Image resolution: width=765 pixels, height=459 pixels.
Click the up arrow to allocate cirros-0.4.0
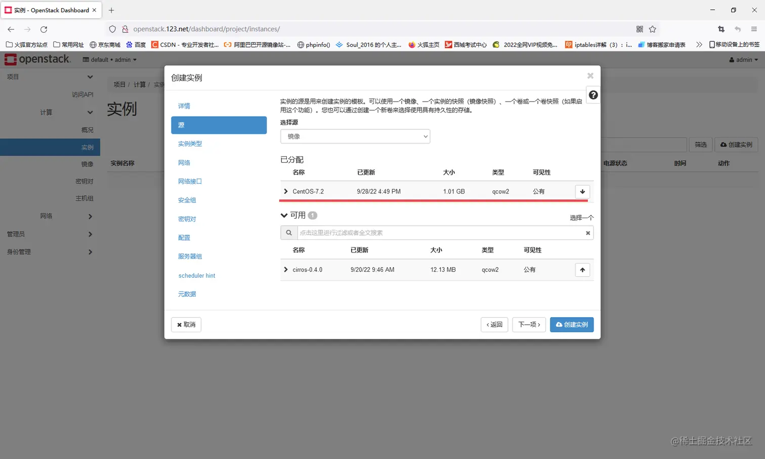582,270
